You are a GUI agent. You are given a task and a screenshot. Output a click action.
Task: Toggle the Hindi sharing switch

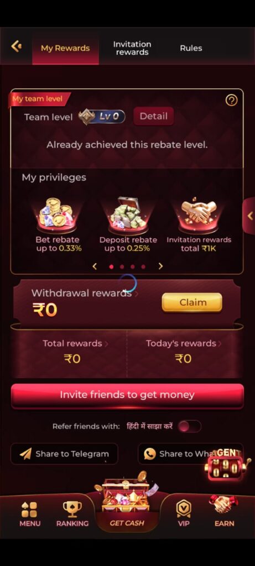click(x=190, y=426)
